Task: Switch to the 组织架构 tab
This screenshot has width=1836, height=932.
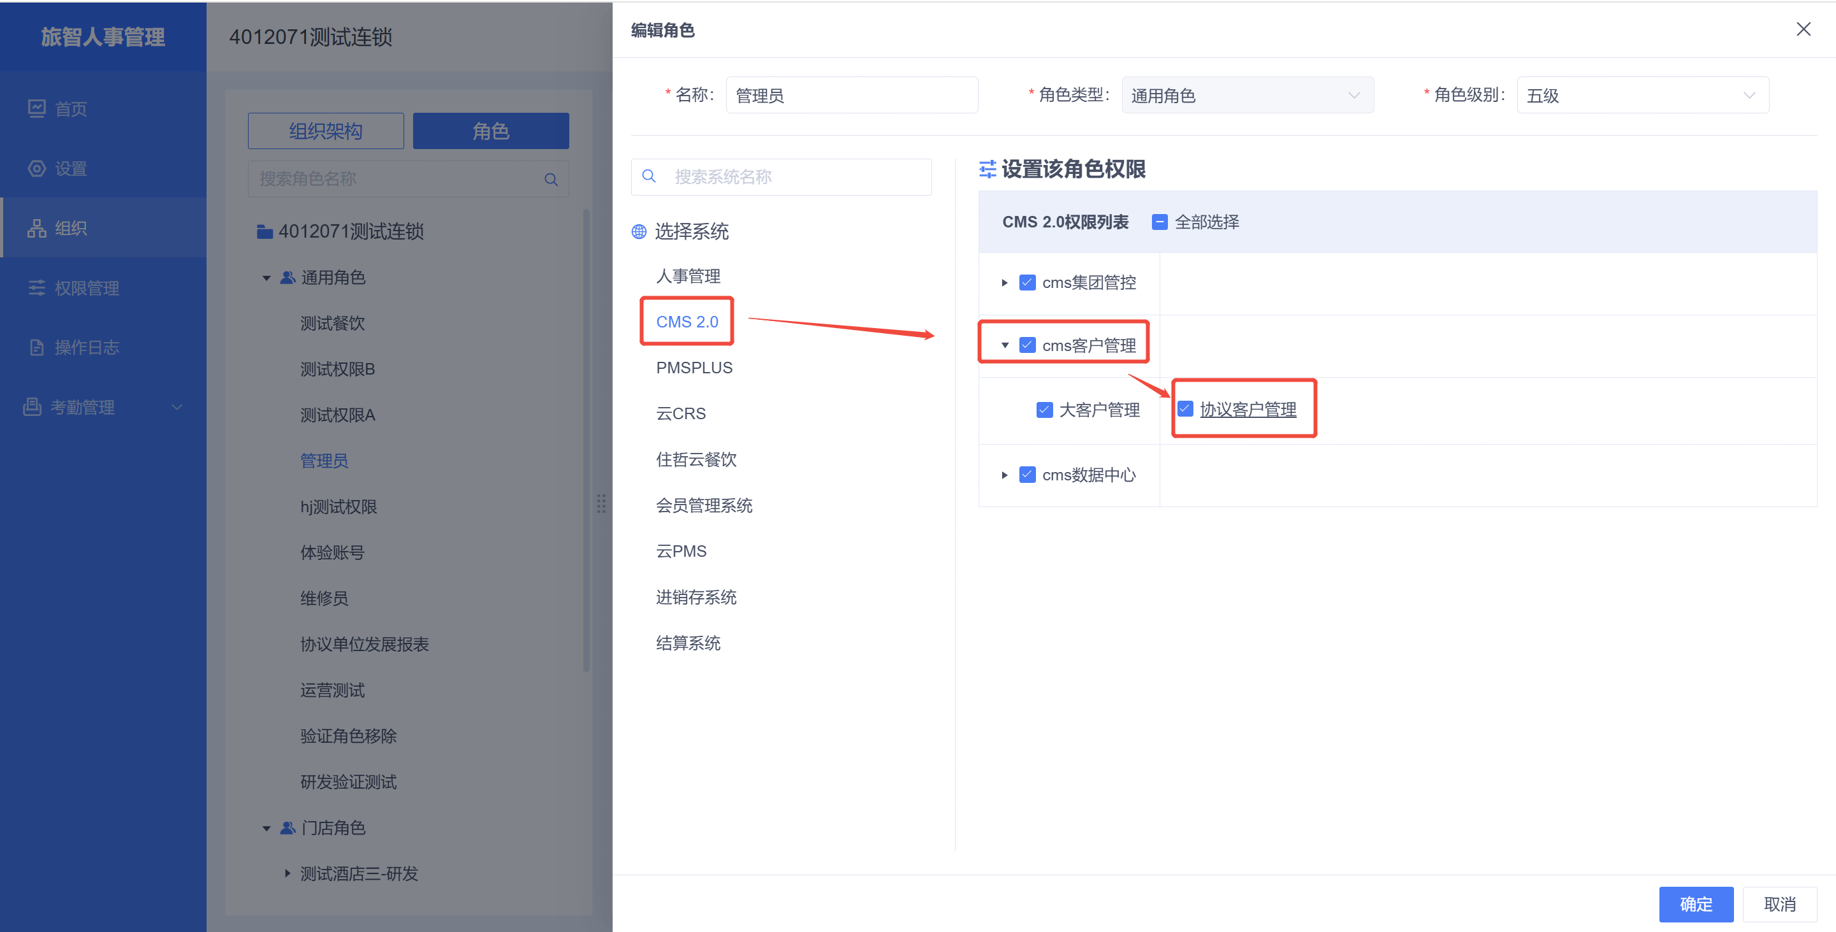Action: click(326, 131)
